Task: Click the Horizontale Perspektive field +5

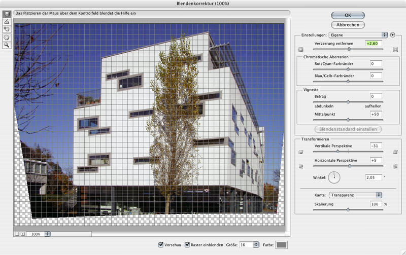Action: 376,160
